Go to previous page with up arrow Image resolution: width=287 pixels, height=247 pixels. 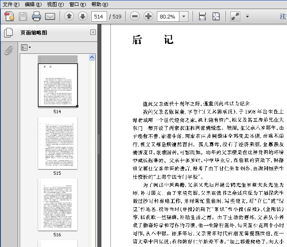click(x=69, y=16)
